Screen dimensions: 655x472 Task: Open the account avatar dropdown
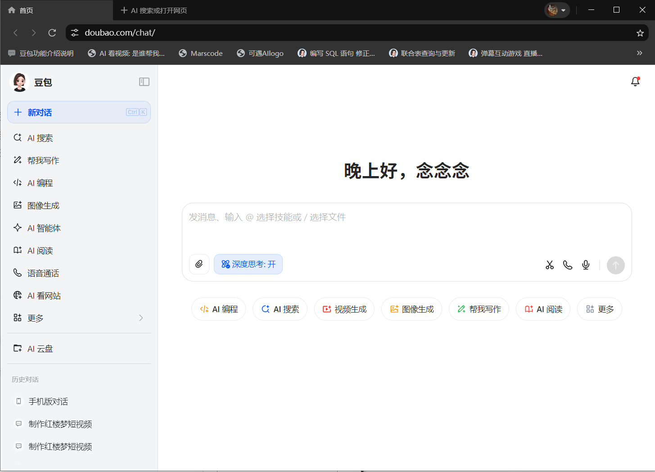(557, 9)
